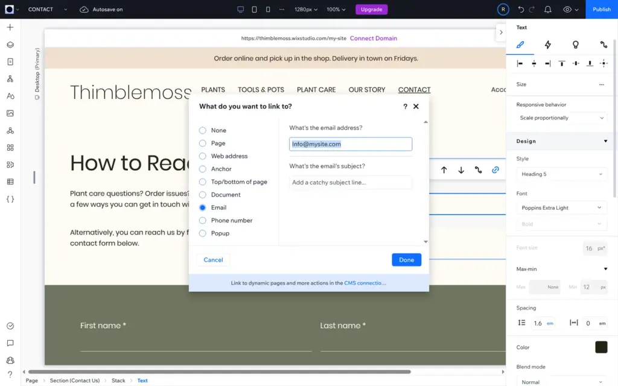Switch to tablet breakpoint icon
Screen dimensions: 618x386
coord(254,10)
